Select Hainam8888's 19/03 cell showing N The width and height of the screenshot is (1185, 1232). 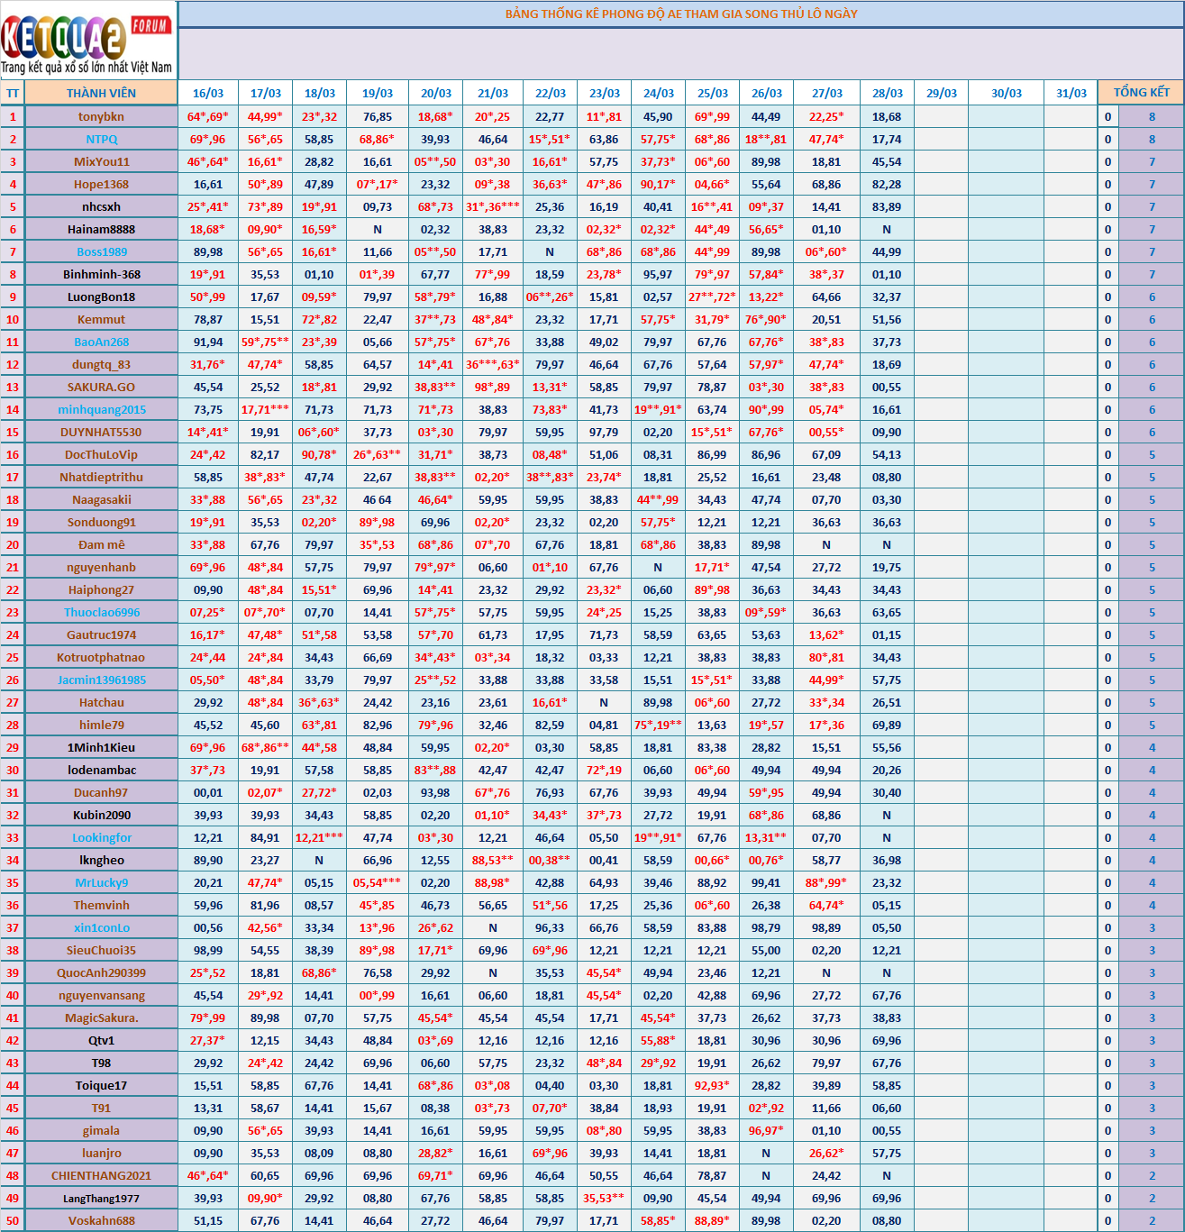coord(378,229)
